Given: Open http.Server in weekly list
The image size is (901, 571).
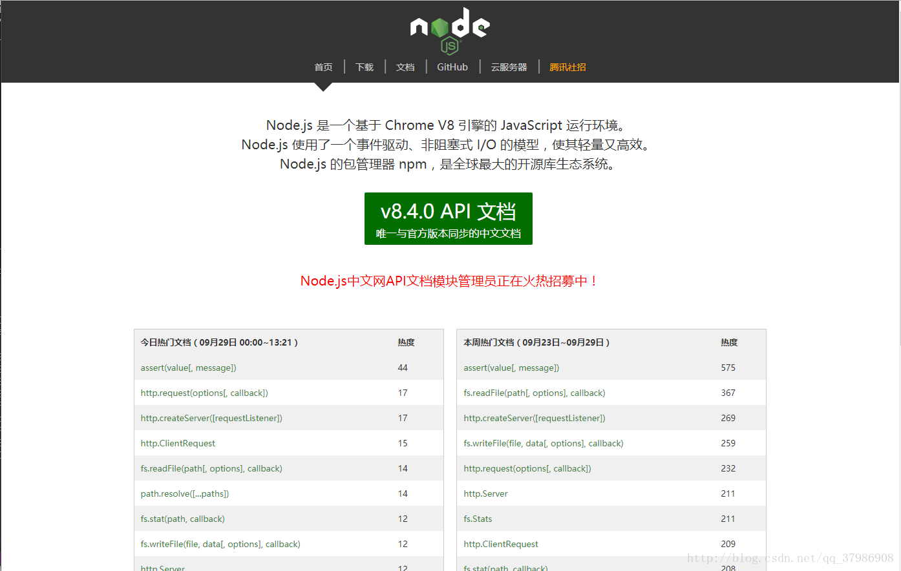Looking at the screenshot, I should pos(485,493).
